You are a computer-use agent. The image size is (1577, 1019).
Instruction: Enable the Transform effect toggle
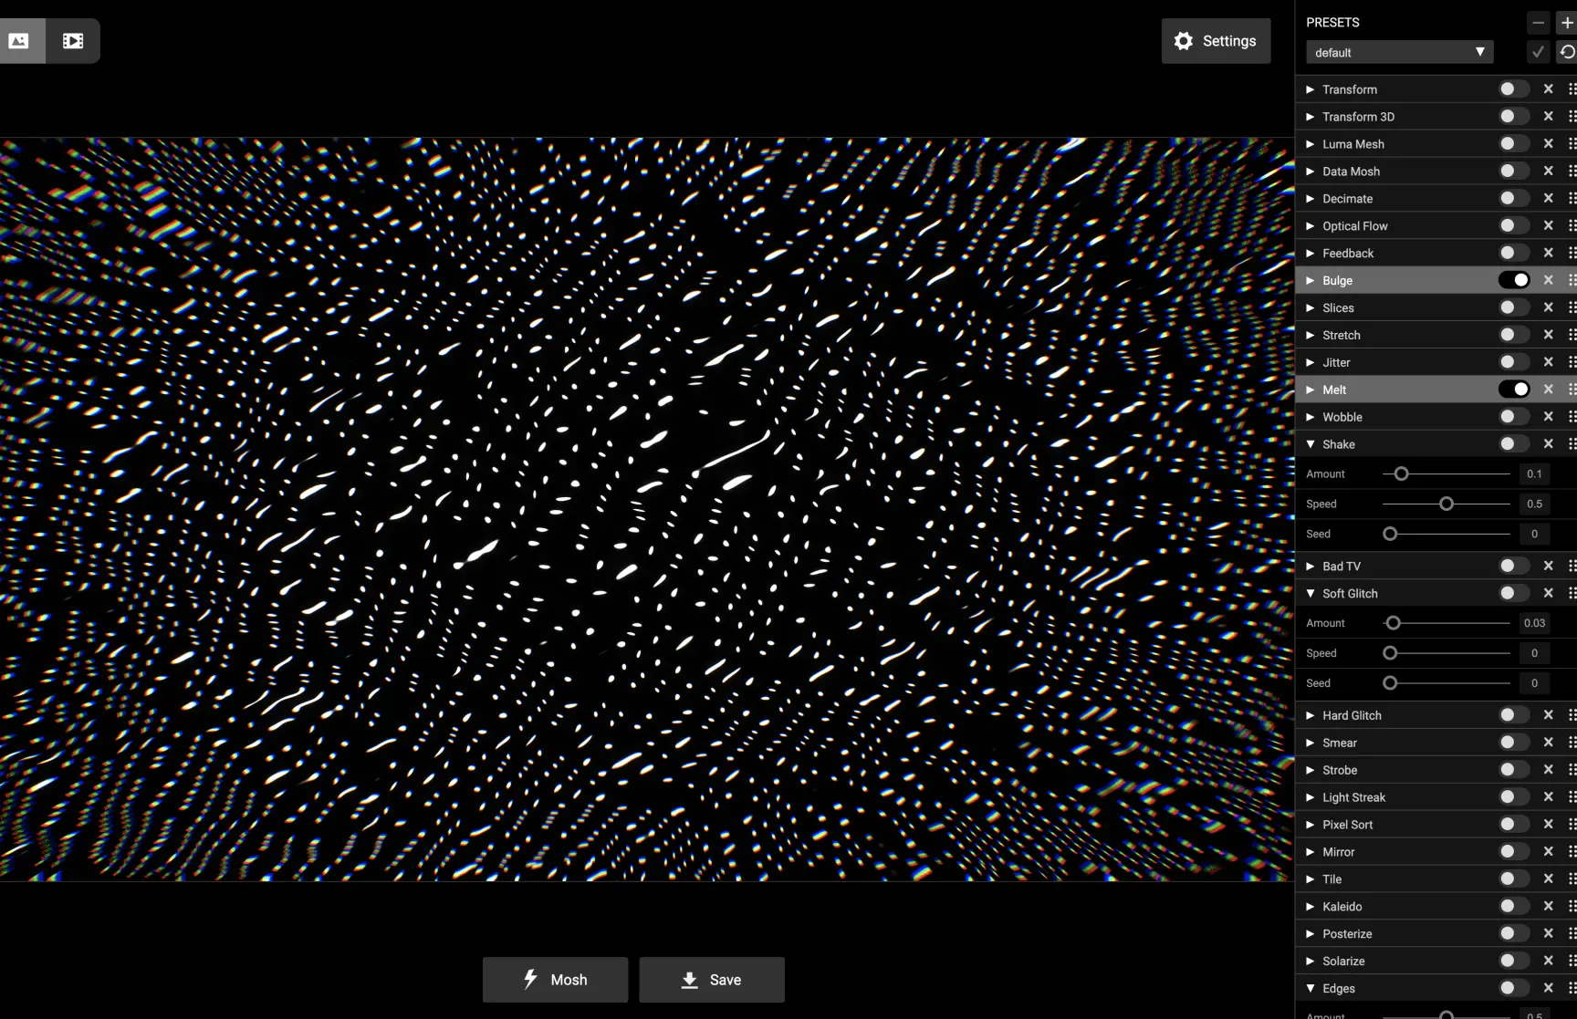(1514, 89)
